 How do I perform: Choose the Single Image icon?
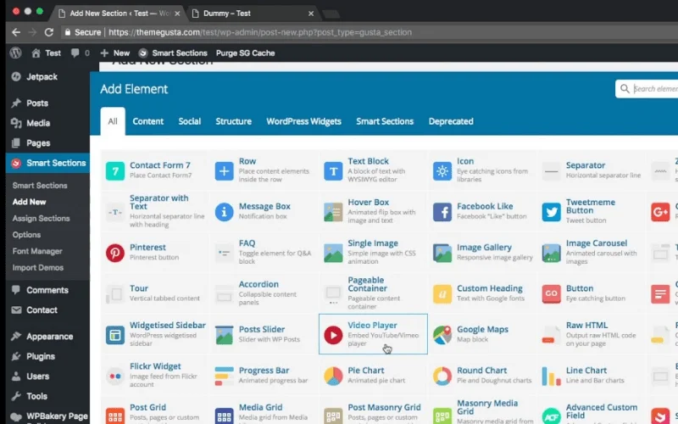click(333, 253)
